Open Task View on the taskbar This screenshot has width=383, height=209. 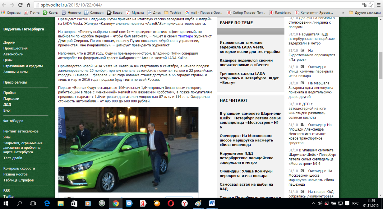point(33,203)
